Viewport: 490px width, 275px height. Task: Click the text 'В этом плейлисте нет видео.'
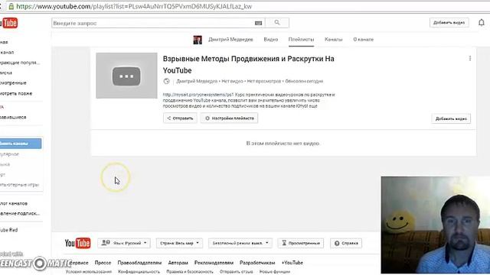pyautogui.click(x=283, y=144)
